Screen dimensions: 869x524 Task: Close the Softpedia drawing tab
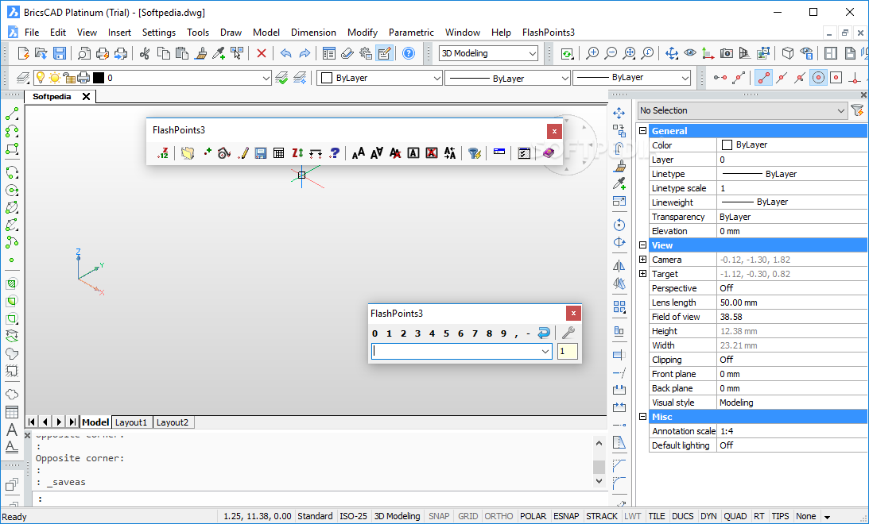coord(86,96)
